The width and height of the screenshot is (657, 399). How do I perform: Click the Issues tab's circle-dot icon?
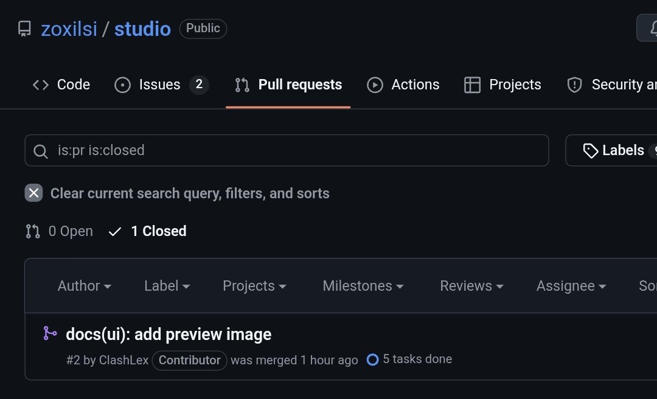(x=122, y=85)
